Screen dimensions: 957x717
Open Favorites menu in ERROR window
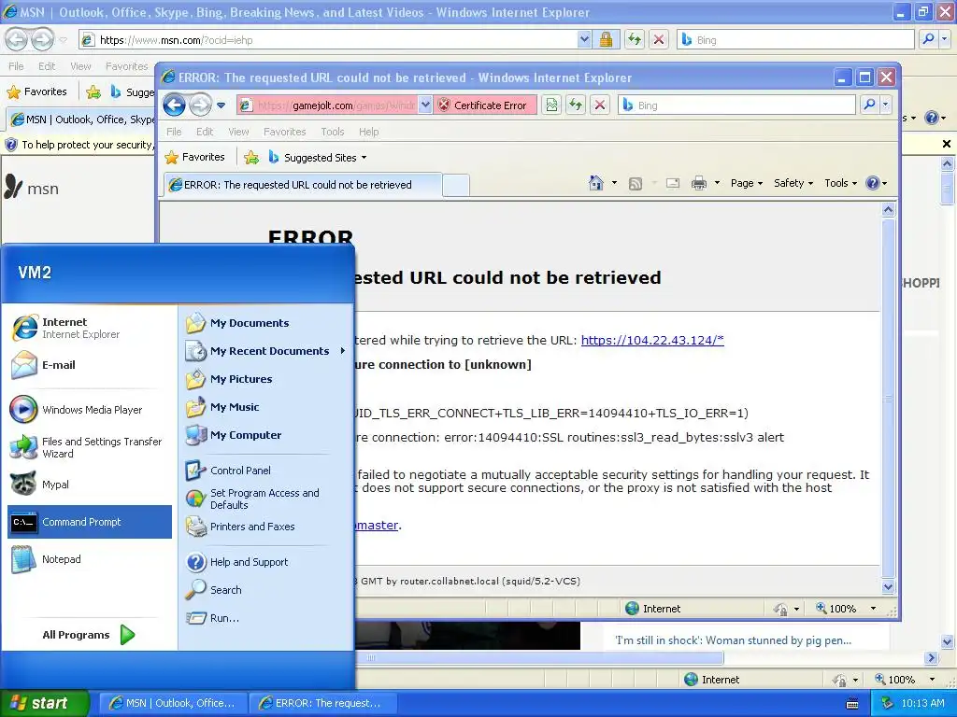pyautogui.click(x=284, y=132)
